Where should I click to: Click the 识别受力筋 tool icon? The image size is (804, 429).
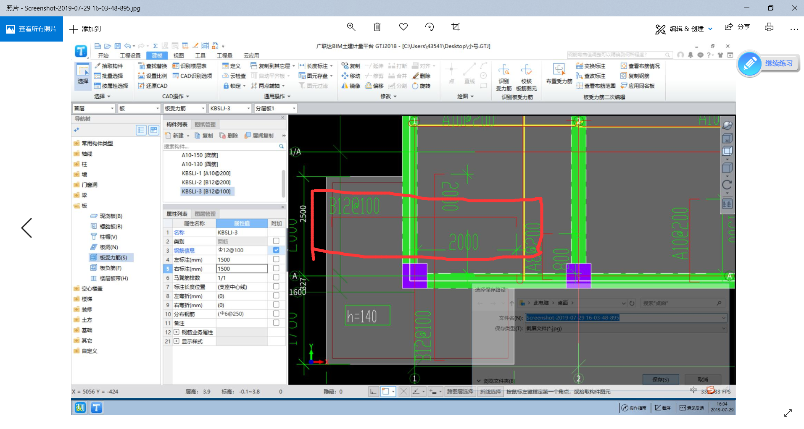[x=503, y=76]
